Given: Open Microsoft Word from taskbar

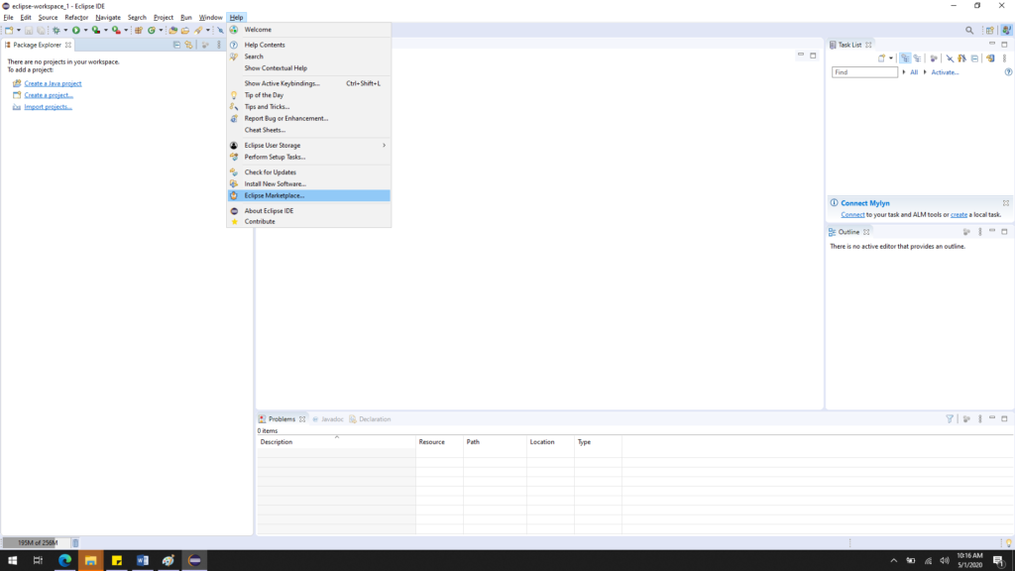Looking at the screenshot, I should 143,560.
